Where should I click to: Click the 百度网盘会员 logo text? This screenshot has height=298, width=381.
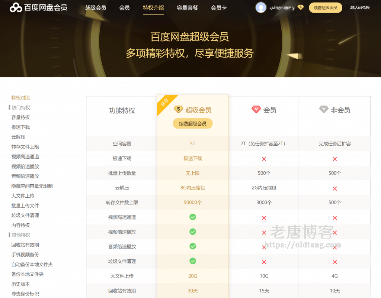coord(46,8)
